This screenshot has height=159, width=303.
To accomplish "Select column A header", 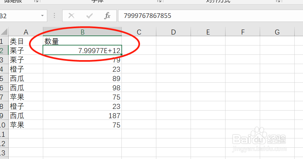I will click(x=26, y=32).
